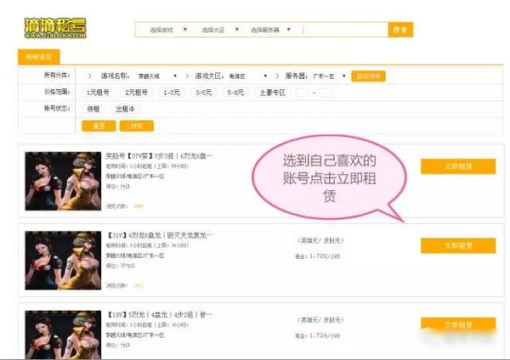Select the 1元租号 price filter
Viewport: 510px width, 360px height.
[x=98, y=93]
